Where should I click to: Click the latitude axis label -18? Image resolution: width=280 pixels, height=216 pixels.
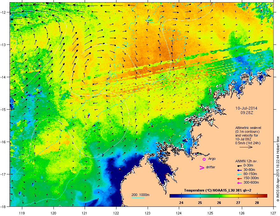coord(3,206)
